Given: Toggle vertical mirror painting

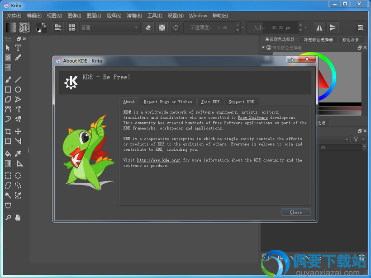Looking at the screenshot, I should 333,28.
